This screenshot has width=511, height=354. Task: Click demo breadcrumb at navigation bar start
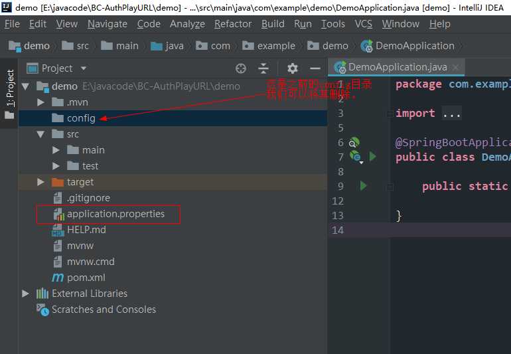click(29, 46)
